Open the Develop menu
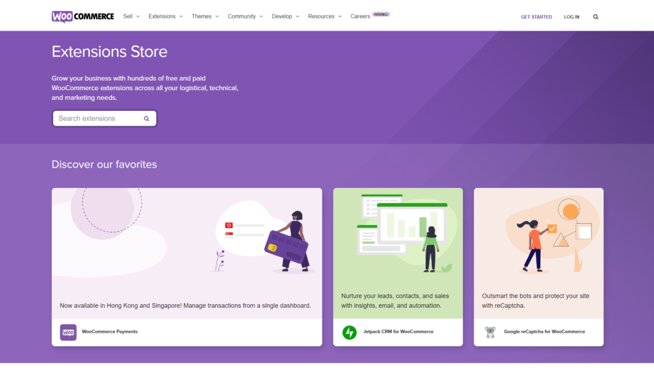This screenshot has width=654, height=371. (x=282, y=17)
